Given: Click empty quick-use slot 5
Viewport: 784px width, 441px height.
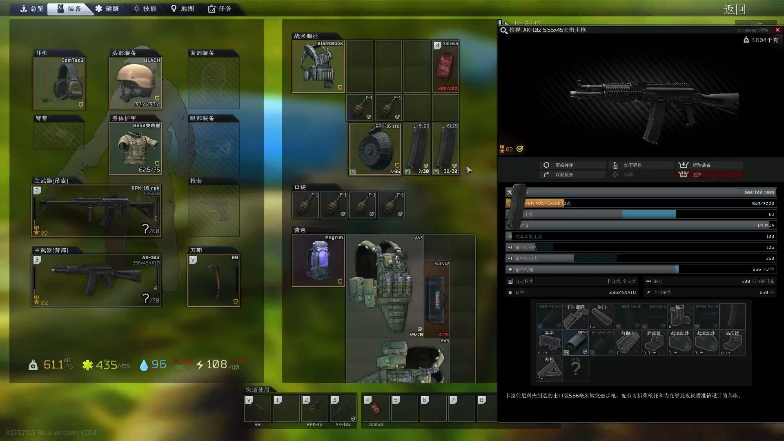Looking at the screenshot, I should pyautogui.click(x=405, y=408).
